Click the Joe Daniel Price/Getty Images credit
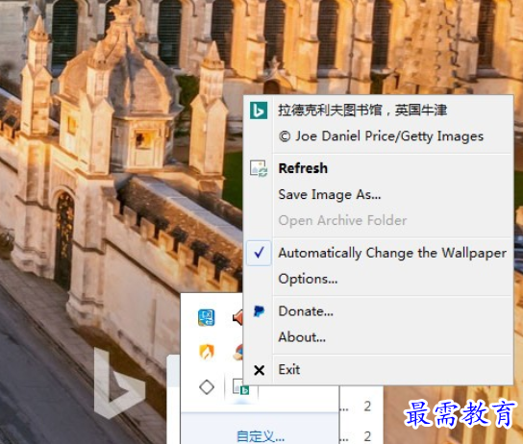Viewport: 523px width, 444px height. pos(382,136)
